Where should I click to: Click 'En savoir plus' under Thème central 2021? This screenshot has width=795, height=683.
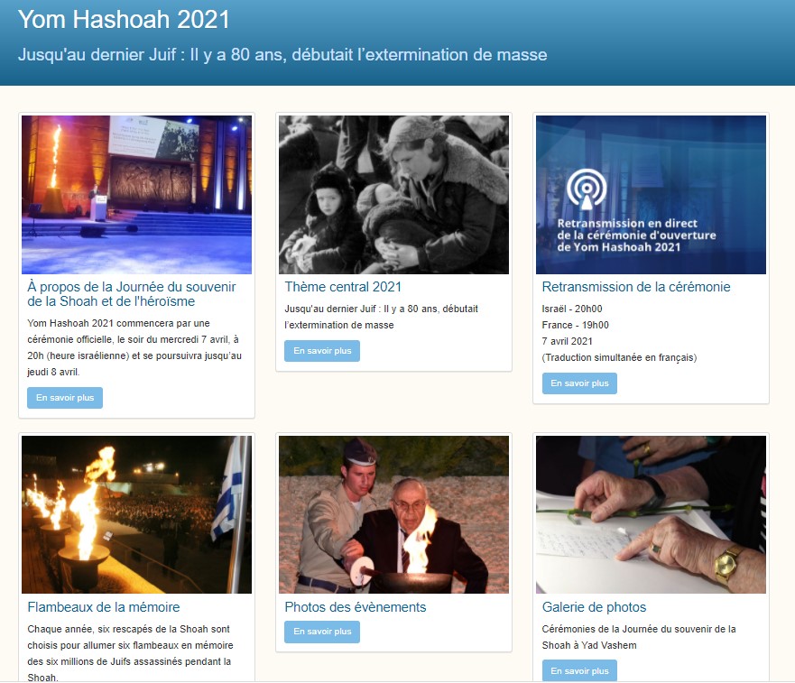322,351
